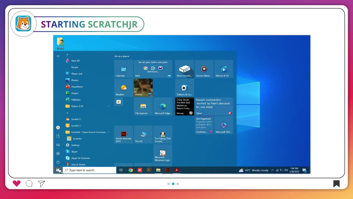Open the News tile about Russia

pyautogui.click(x=214, y=106)
